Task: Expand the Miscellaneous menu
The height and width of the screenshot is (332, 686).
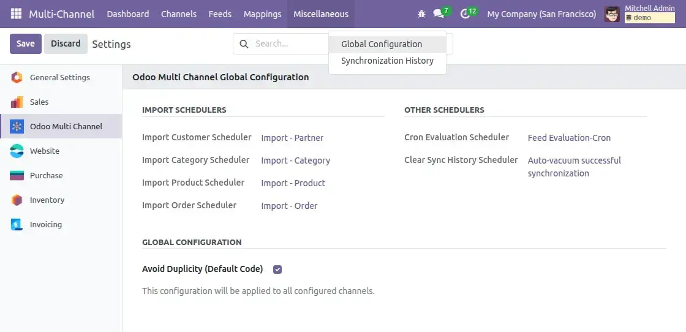Action: tap(320, 13)
